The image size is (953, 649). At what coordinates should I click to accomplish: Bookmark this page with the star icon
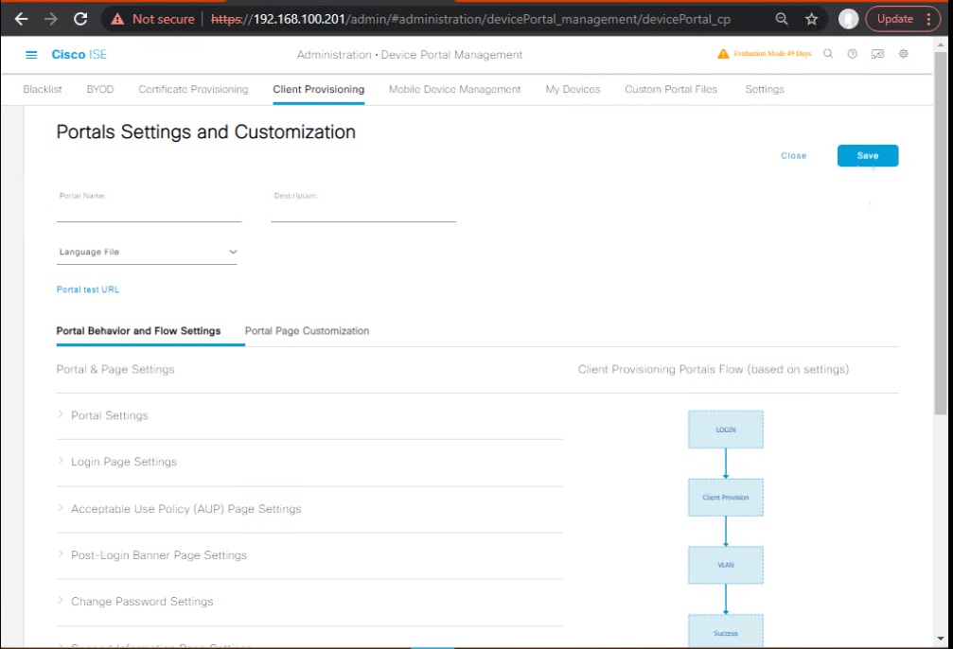[812, 19]
